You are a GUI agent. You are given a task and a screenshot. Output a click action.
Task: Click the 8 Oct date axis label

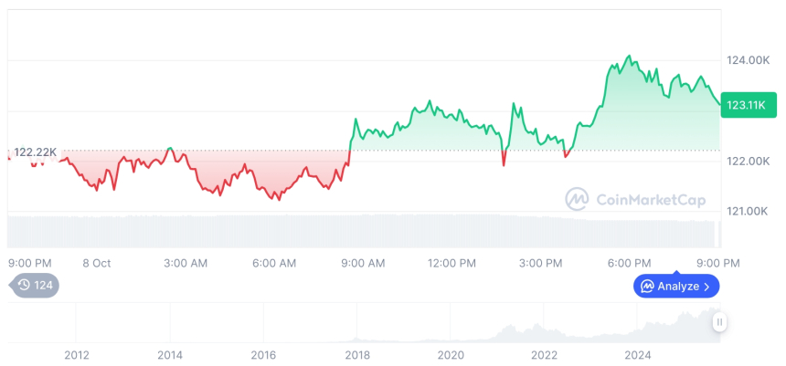pos(96,263)
